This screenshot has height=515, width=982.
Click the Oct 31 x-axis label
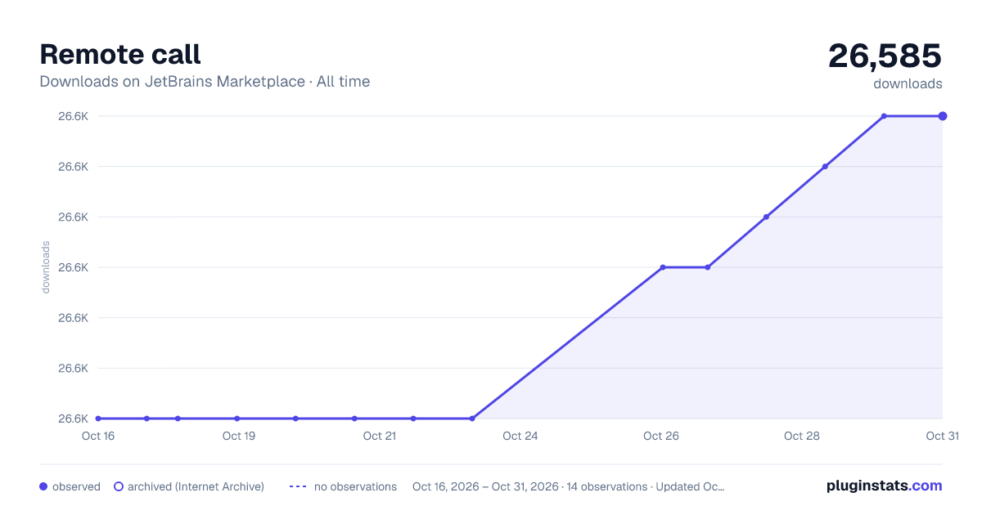[x=942, y=436]
